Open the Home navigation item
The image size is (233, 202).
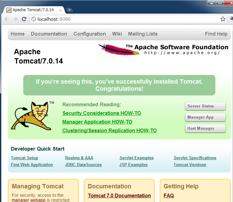coord(18,34)
